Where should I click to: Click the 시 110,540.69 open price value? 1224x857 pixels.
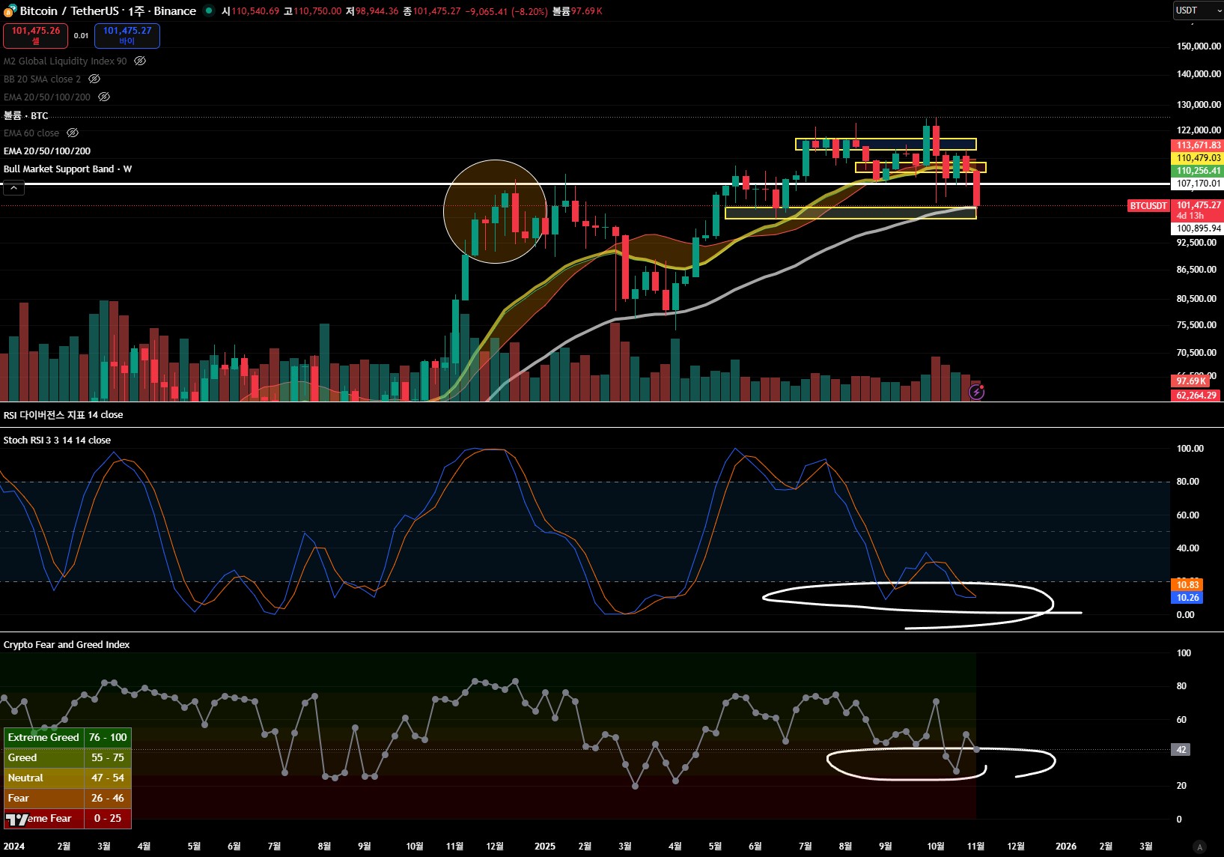(250, 11)
